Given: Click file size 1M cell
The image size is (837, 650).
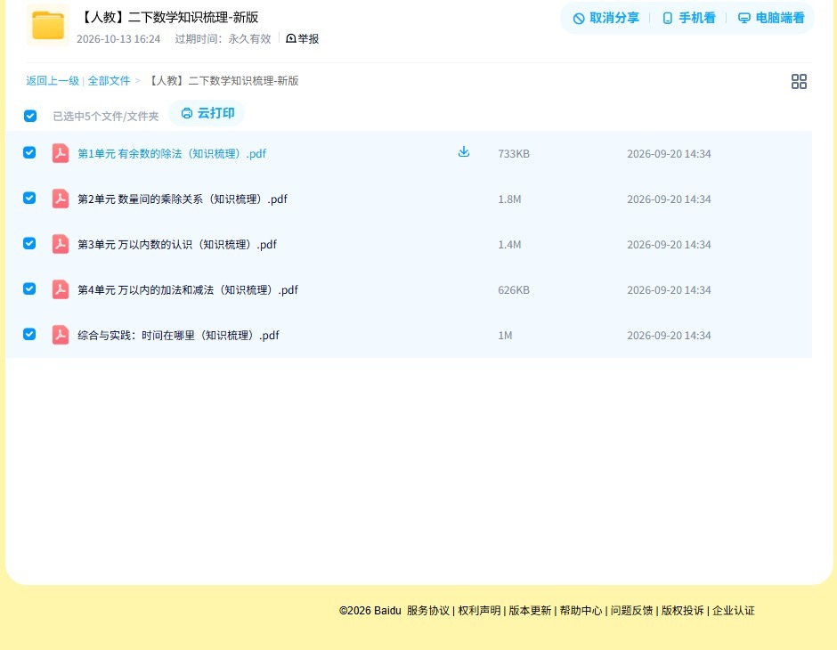Looking at the screenshot, I should (505, 335).
